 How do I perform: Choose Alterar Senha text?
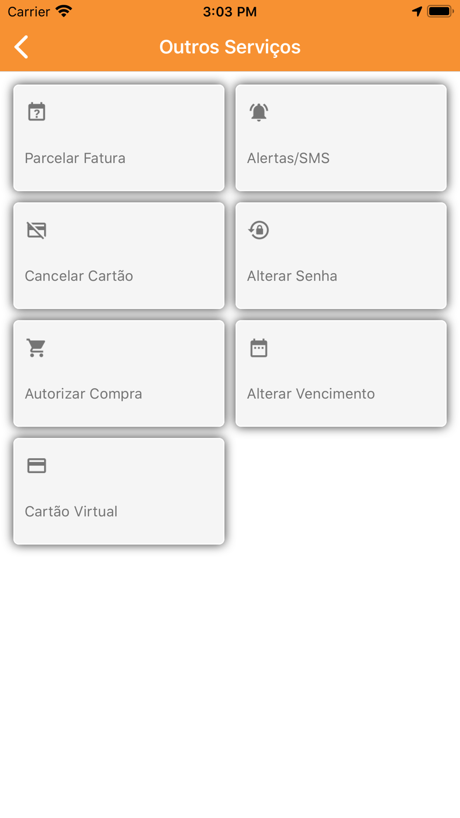click(292, 276)
